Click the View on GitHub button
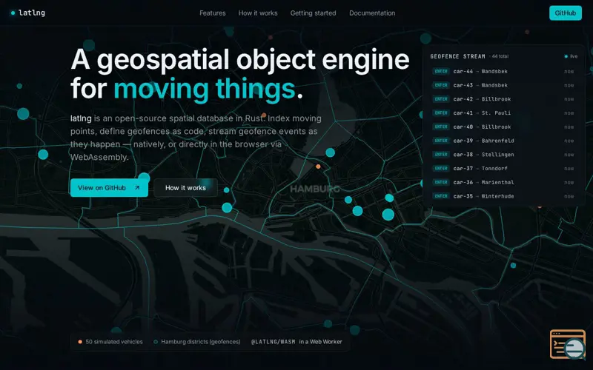 click(109, 188)
